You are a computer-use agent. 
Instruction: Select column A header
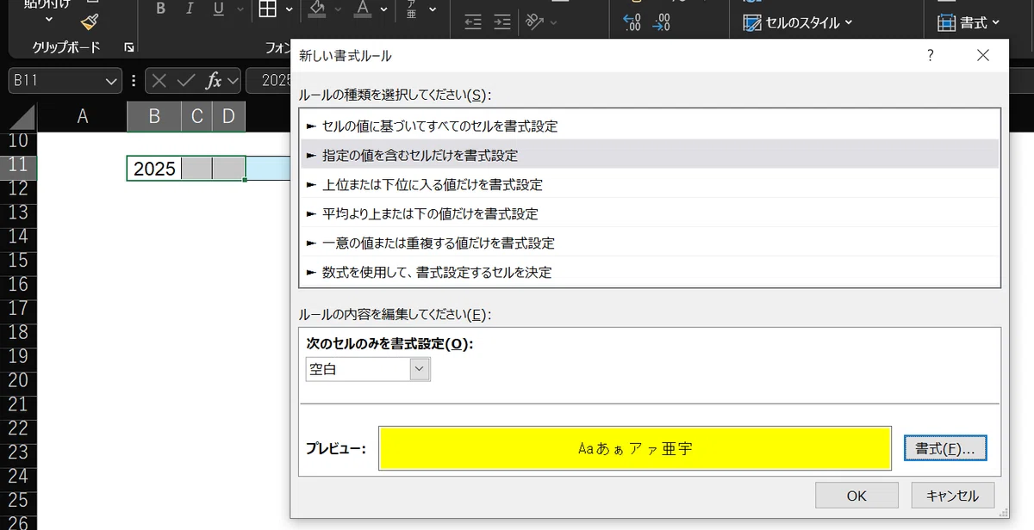coord(83,117)
